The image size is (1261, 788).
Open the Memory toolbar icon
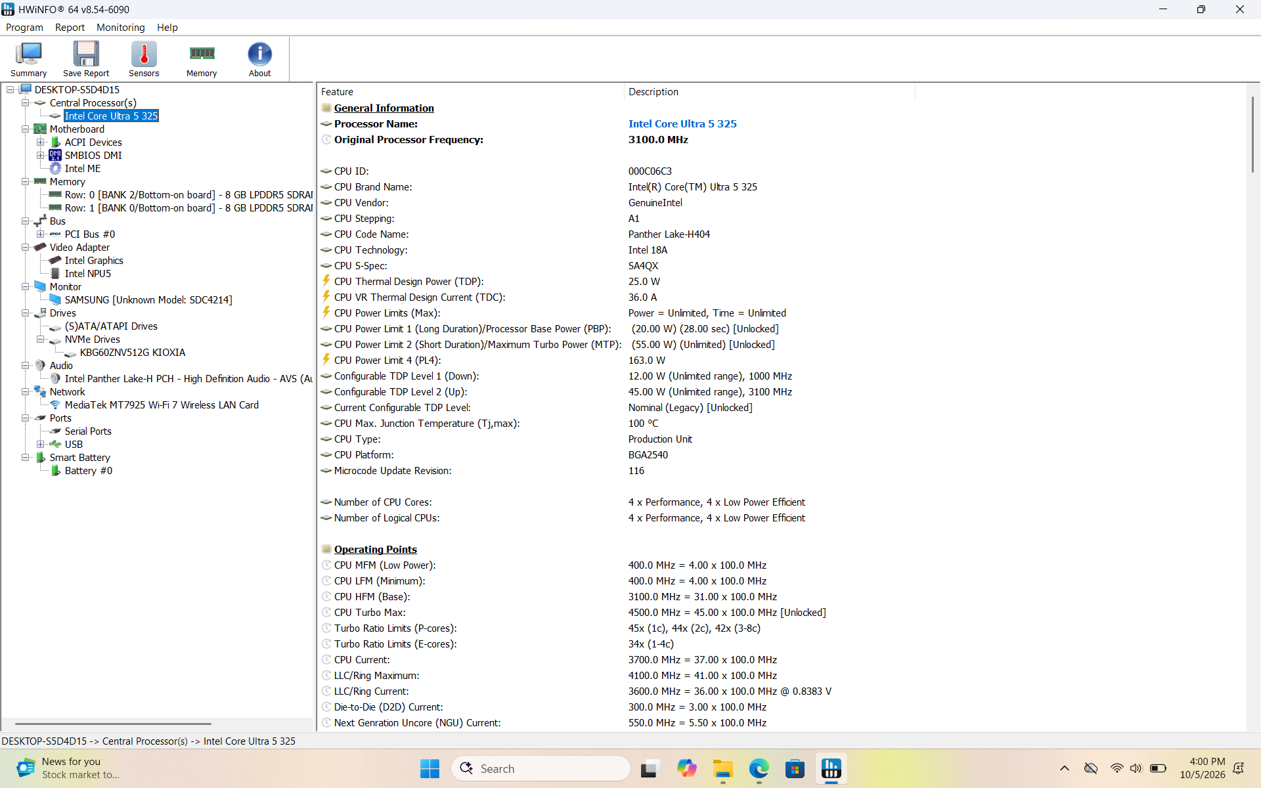[x=202, y=59]
